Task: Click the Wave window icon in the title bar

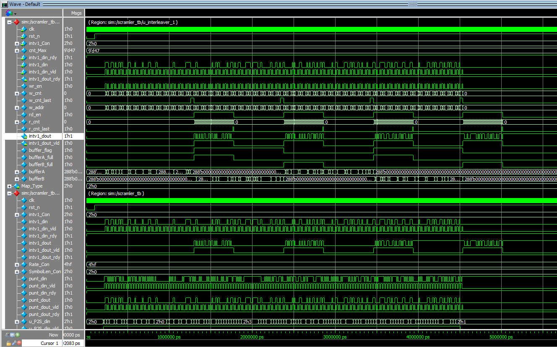Action: (5, 4)
